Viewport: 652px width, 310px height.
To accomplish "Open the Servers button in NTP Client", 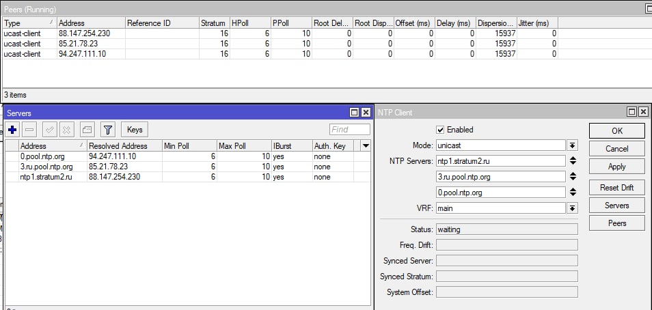I will click(617, 206).
